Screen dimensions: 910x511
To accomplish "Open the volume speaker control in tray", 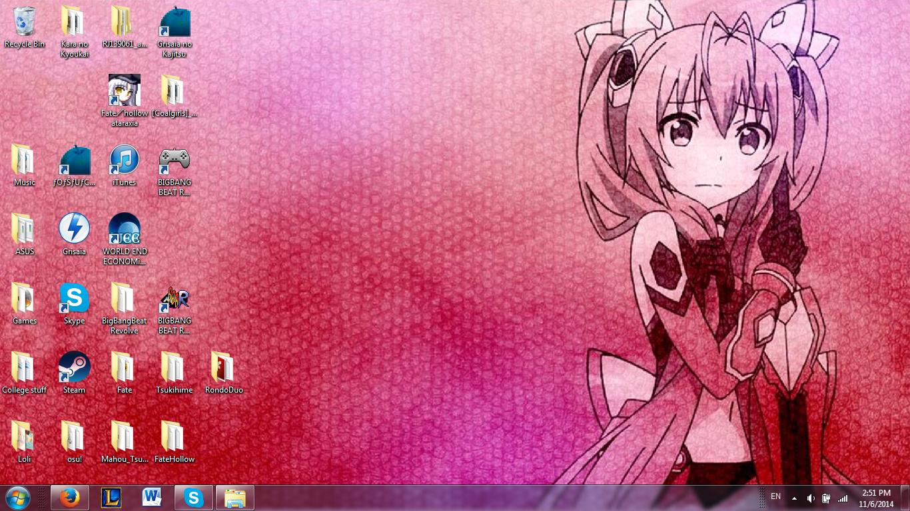I will [811, 498].
